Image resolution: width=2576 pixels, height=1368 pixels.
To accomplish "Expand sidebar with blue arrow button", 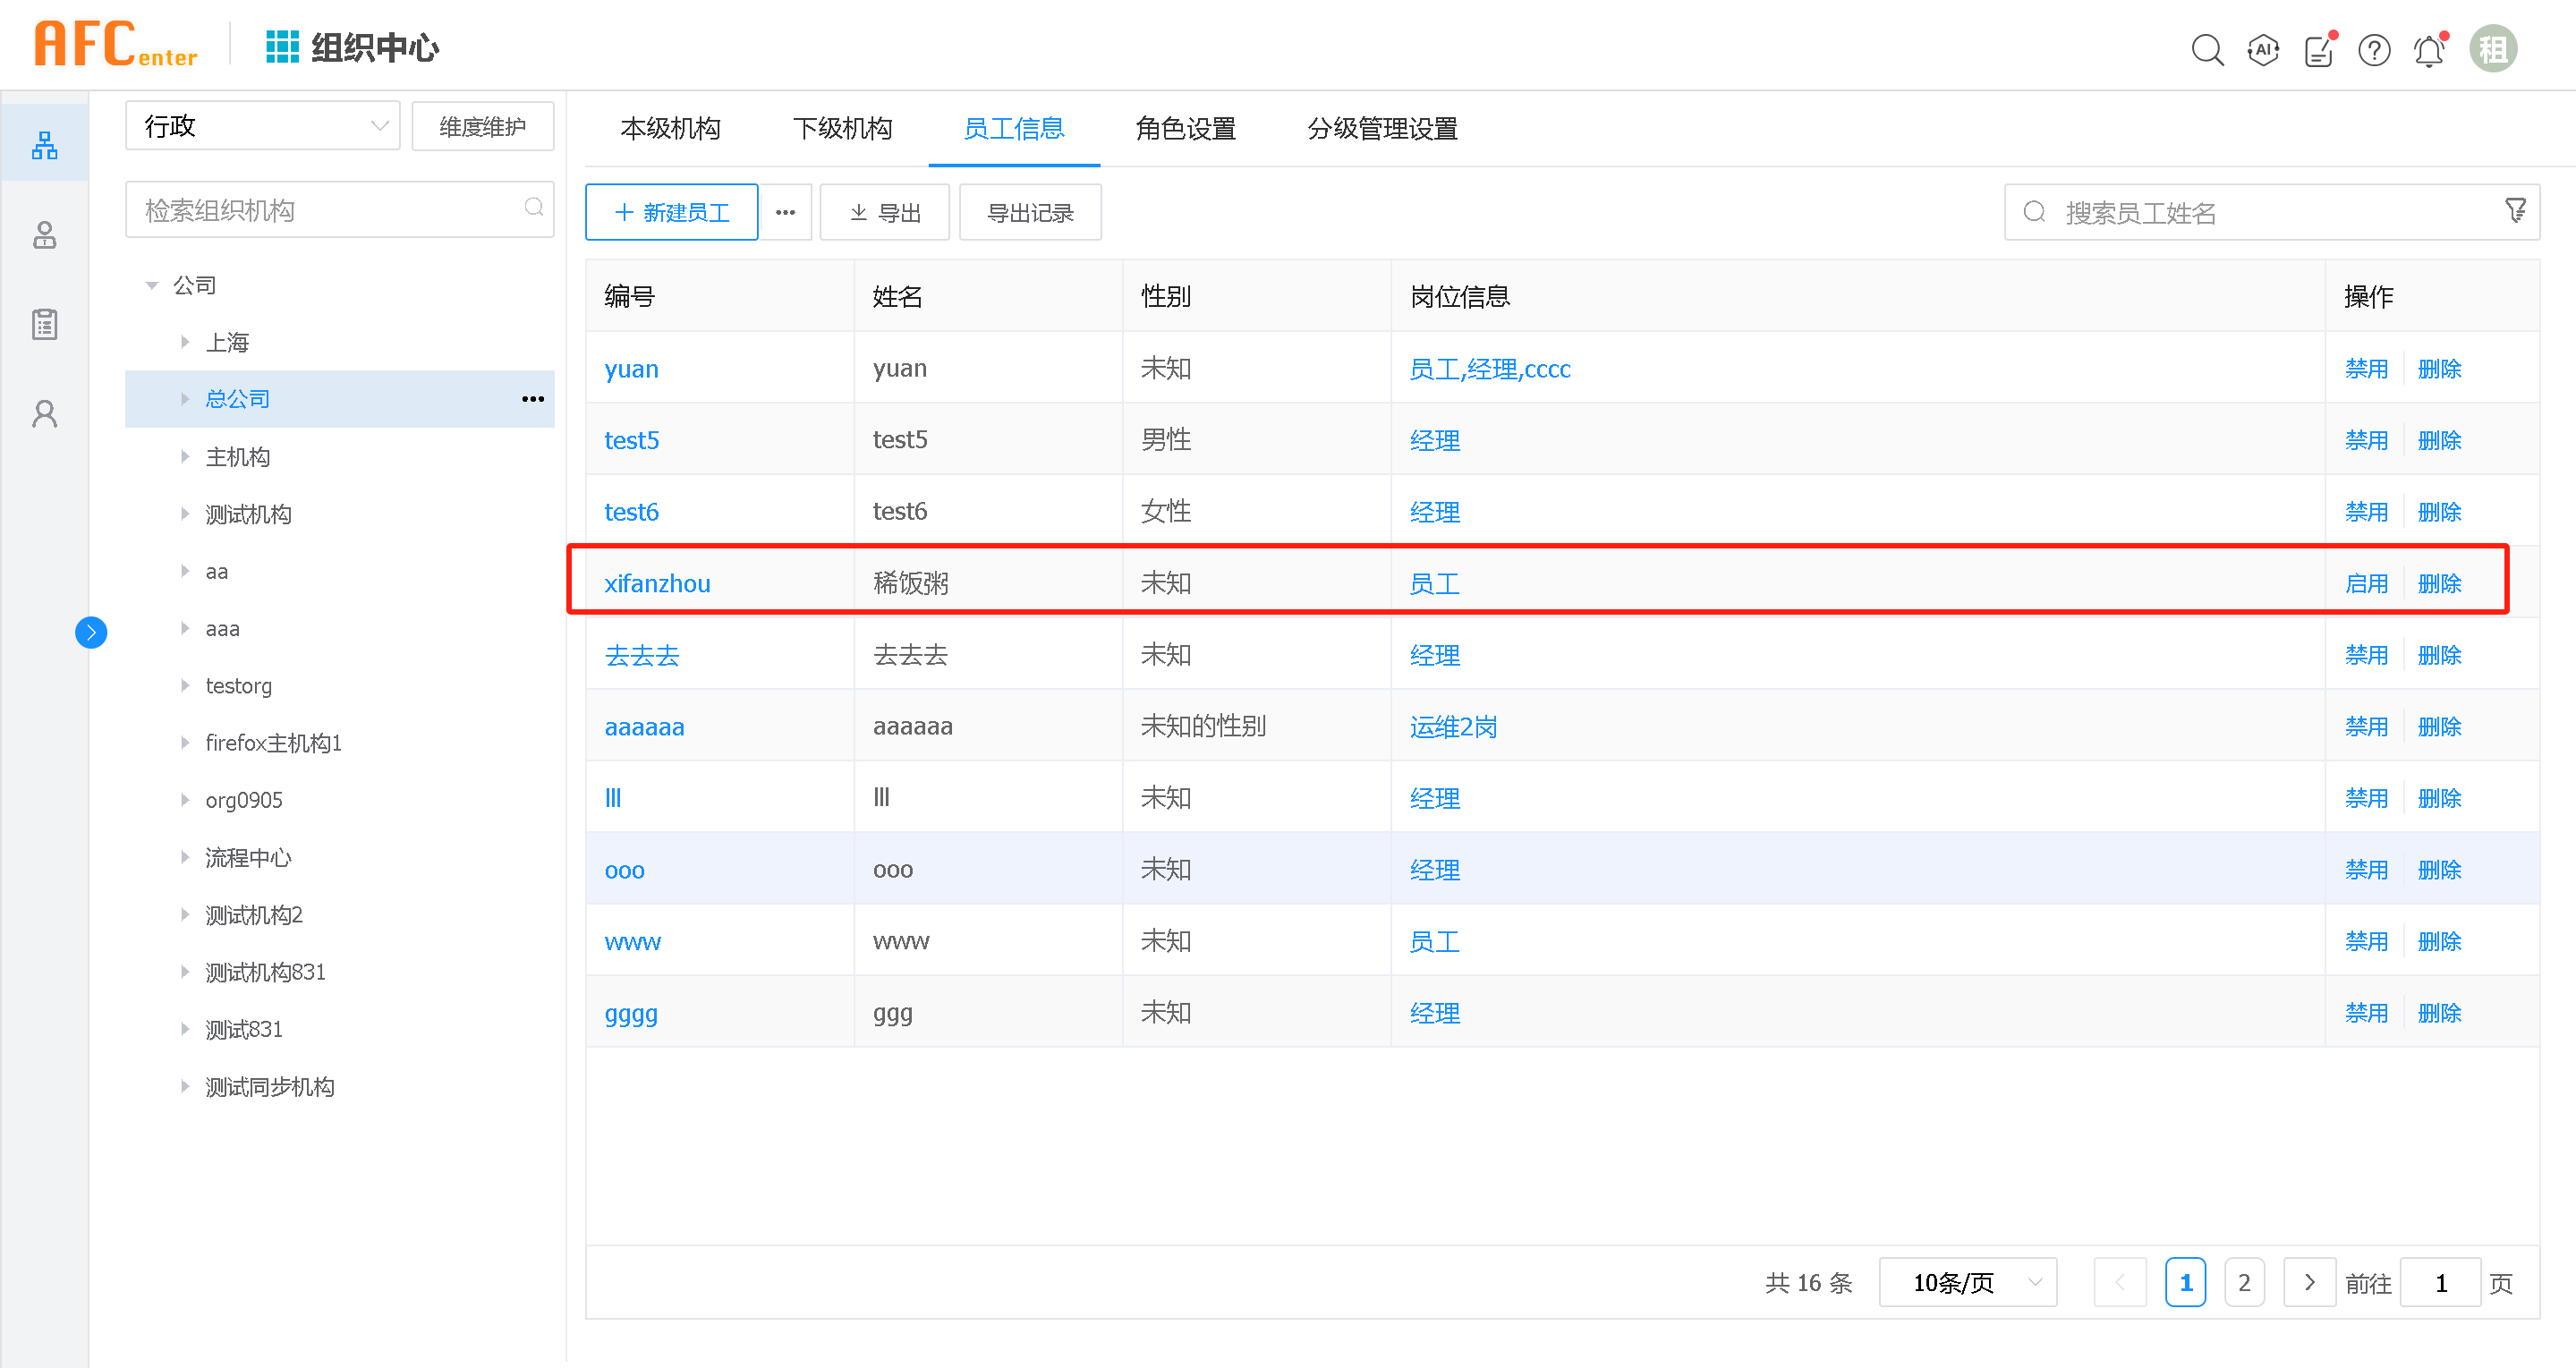I will click(x=91, y=632).
